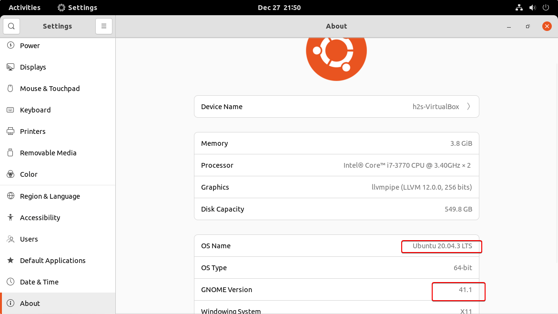Select Printers in the sidebar
The width and height of the screenshot is (558, 314).
coord(58,132)
